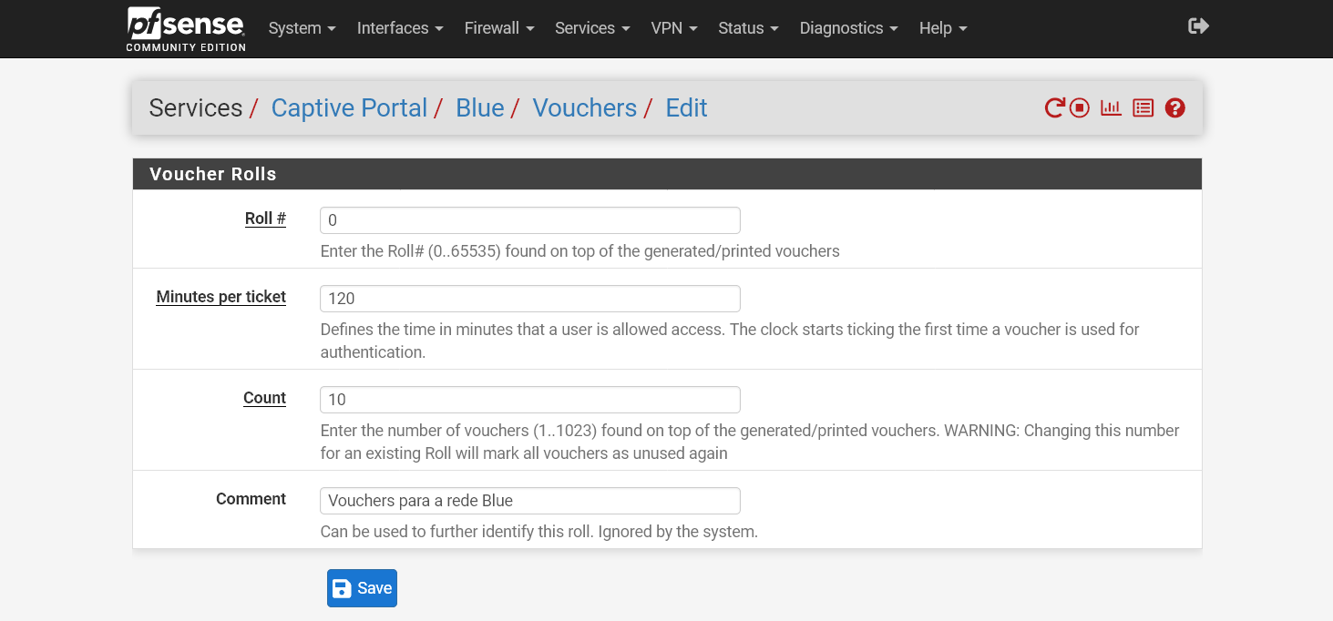This screenshot has width=1333, height=621.
Task: View the related log entries icon
Action: [x=1143, y=107]
